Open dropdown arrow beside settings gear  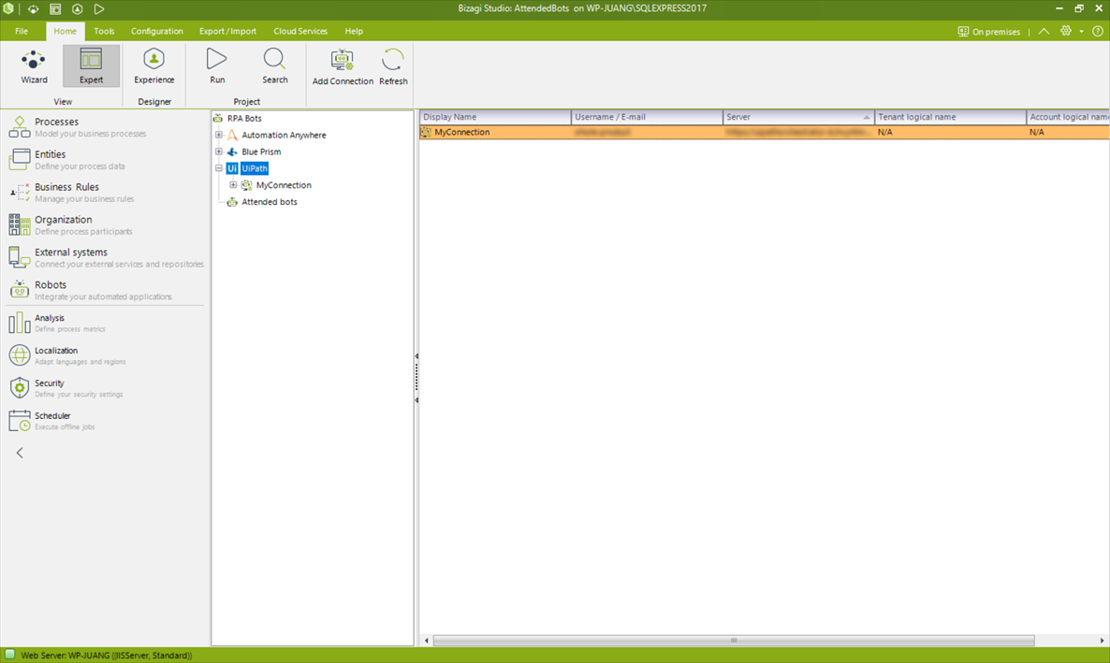pyautogui.click(x=1081, y=31)
